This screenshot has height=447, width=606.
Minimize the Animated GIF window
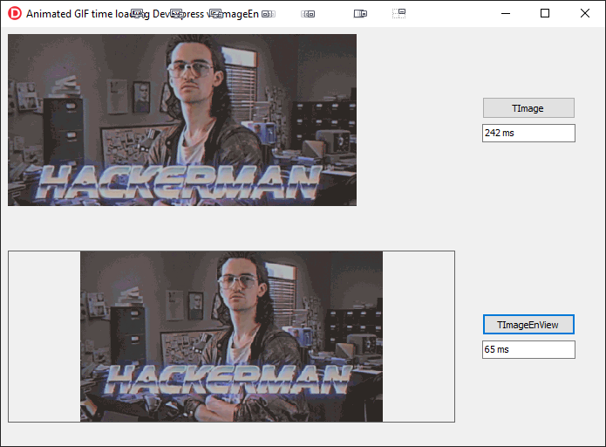coord(506,14)
